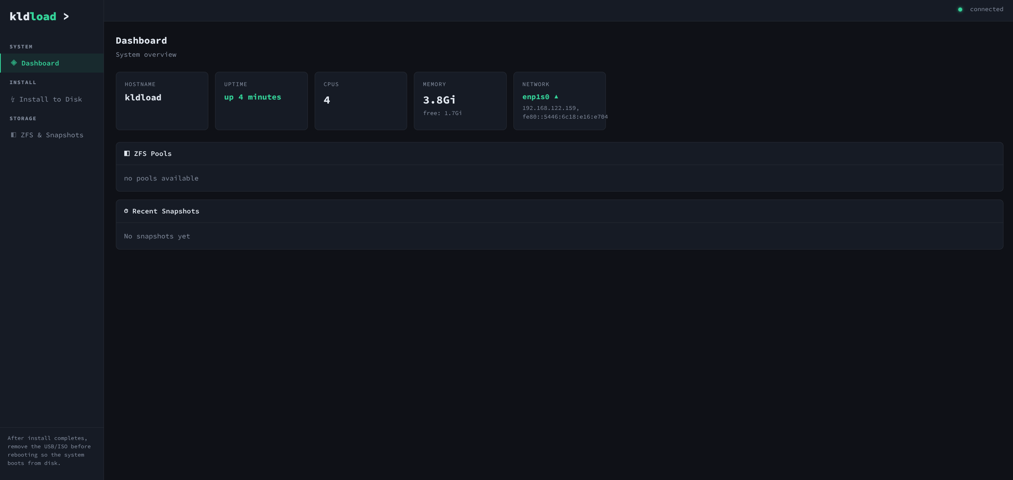Click the green connected status dot

[960, 10]
